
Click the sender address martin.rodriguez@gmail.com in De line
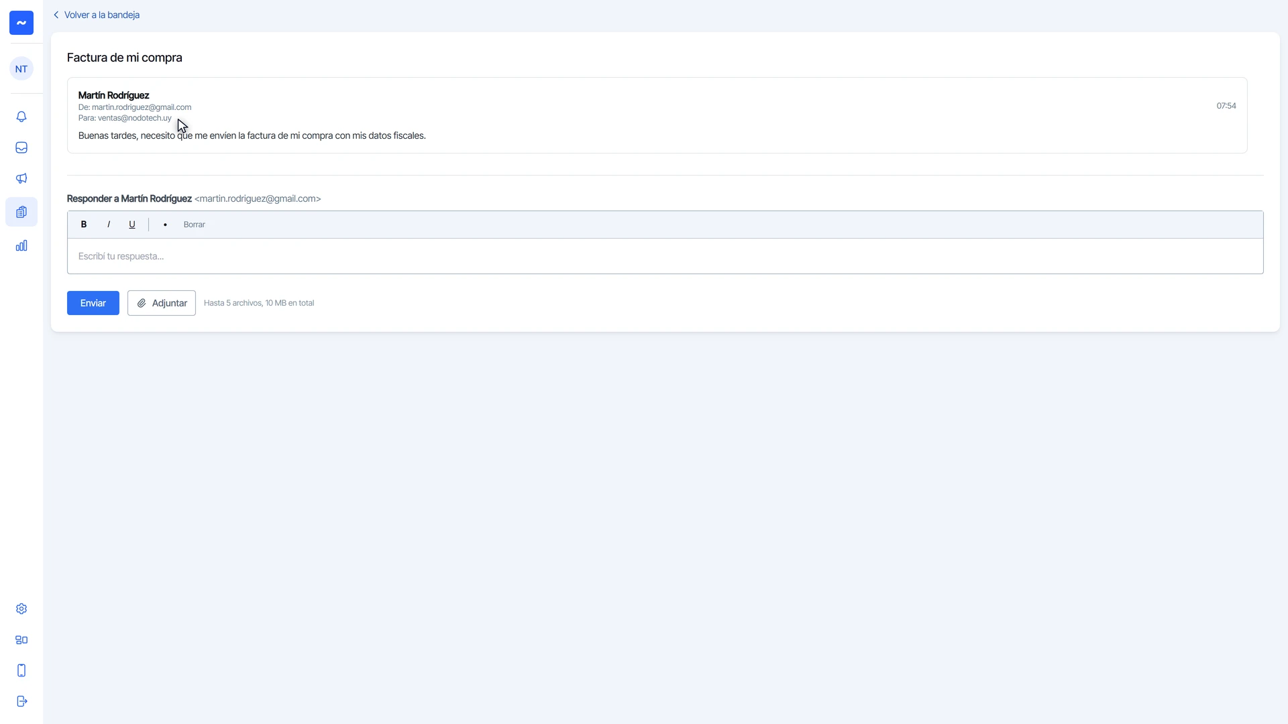tap(142, 107)
